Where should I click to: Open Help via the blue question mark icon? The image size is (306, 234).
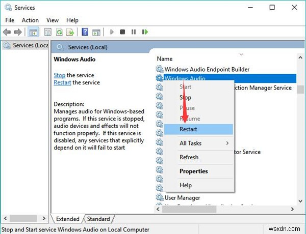tap(85, 32)
